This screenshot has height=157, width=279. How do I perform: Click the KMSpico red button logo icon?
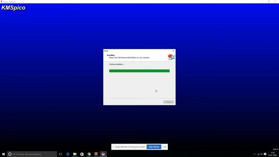(171, 57)
